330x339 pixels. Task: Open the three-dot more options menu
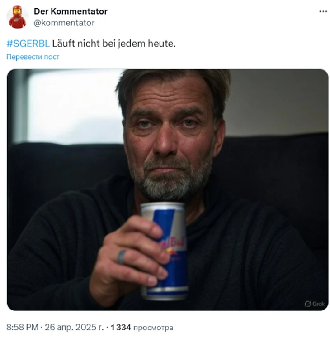(323, 11)
